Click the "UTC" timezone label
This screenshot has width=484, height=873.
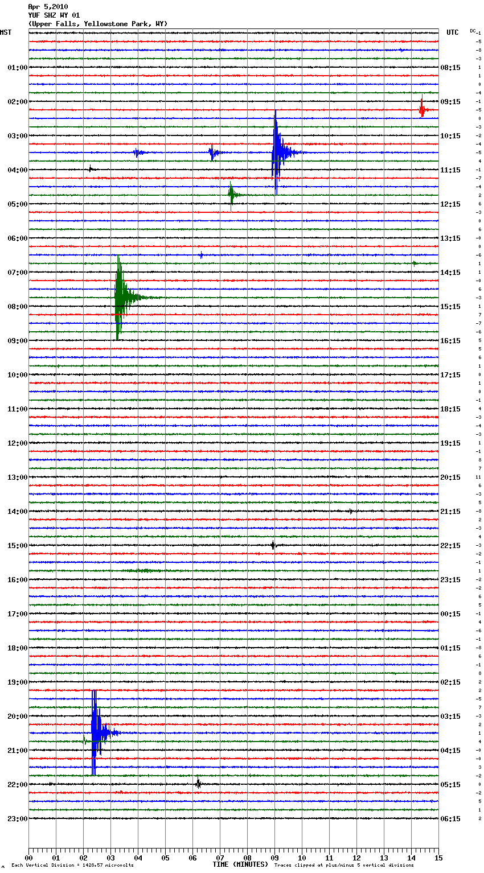tap(453, 32)
